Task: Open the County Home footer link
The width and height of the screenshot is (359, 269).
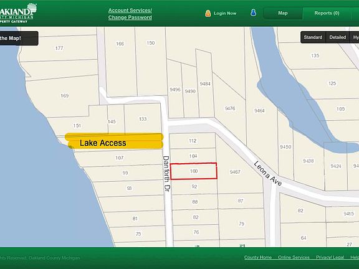Action: click(x=258, y=257)
